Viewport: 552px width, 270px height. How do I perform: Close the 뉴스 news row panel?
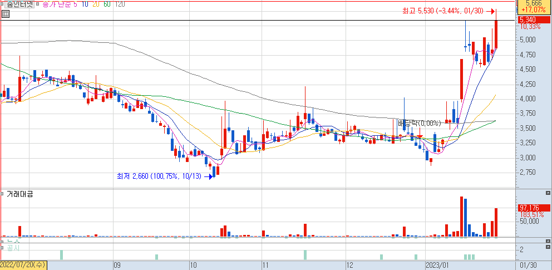tap(548, 241)
